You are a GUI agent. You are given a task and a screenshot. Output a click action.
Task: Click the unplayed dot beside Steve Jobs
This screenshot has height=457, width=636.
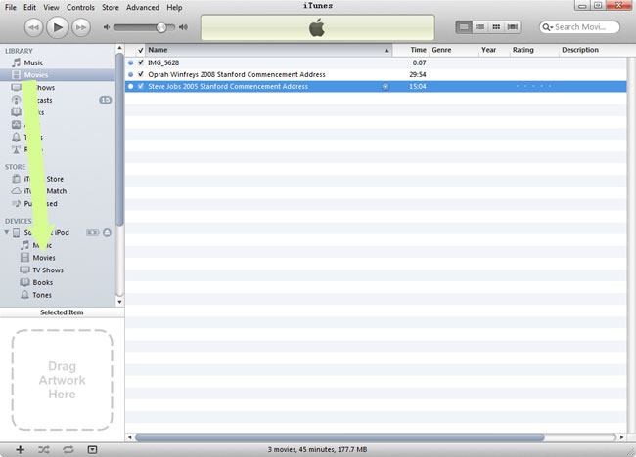[x=130, y=86]
